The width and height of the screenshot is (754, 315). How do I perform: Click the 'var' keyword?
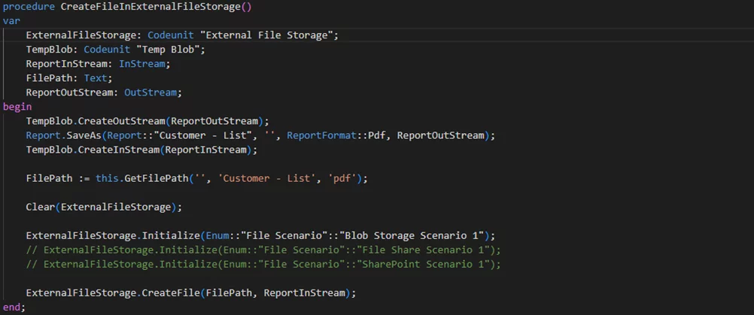point(11,21)
